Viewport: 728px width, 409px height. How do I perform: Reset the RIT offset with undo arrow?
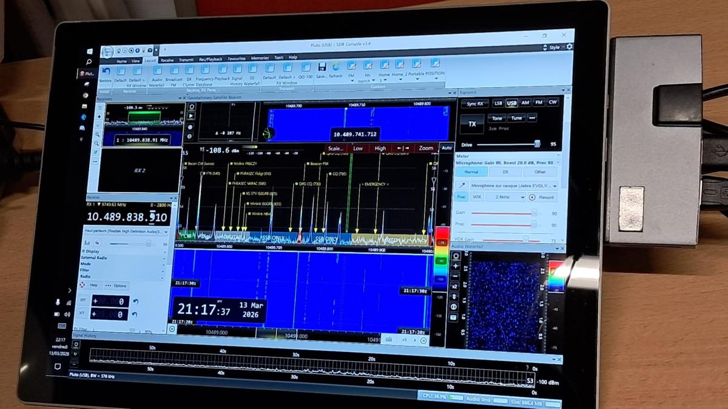135,301
